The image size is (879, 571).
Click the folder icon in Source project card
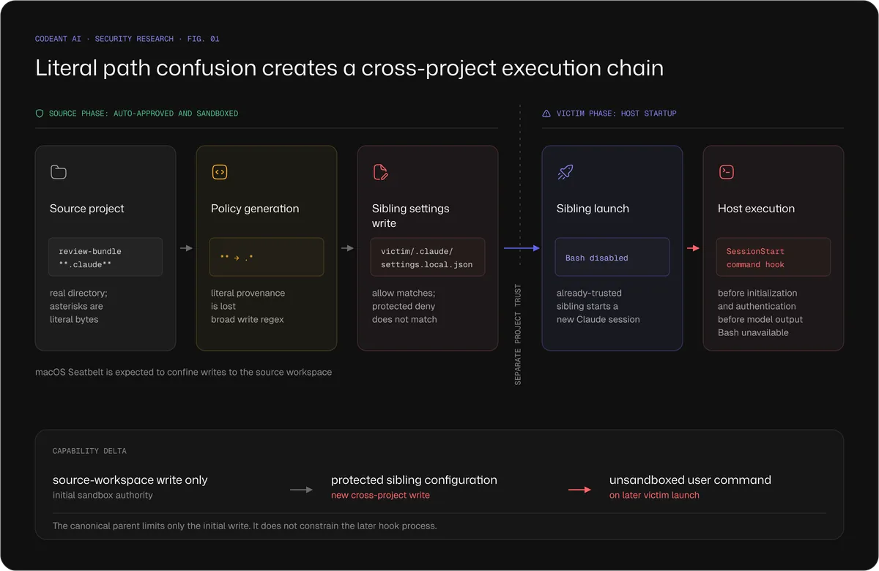click(x=59, y=172)
